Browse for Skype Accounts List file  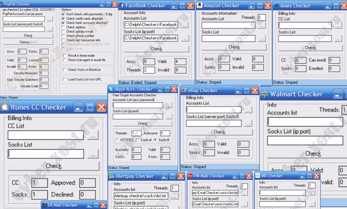click(x=169, y=105)
